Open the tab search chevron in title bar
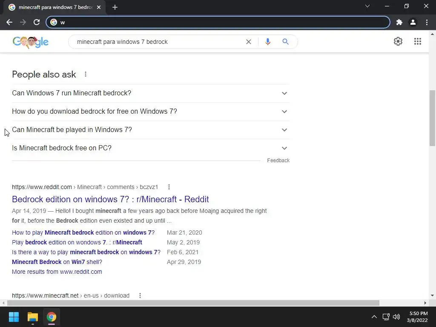436x327 pixels. (x=367, y=6)
